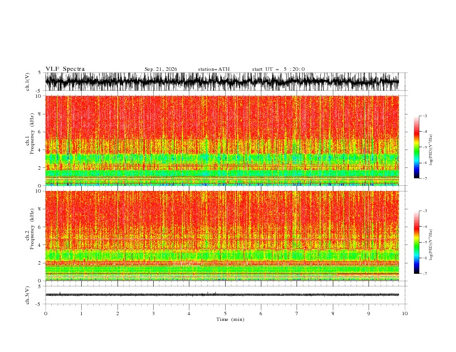Click the ch.3(V) waveform trace
The image size is (456, 352).
click(x=222, y=294)
